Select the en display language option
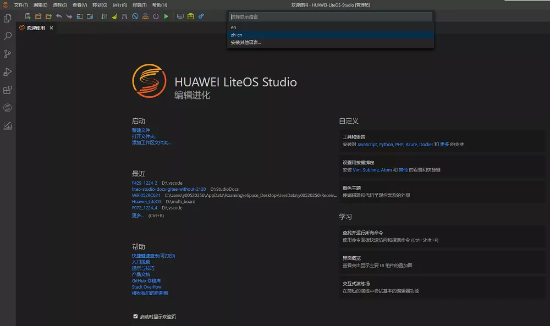This screenshot has width=550, height=326. (331, 27)
